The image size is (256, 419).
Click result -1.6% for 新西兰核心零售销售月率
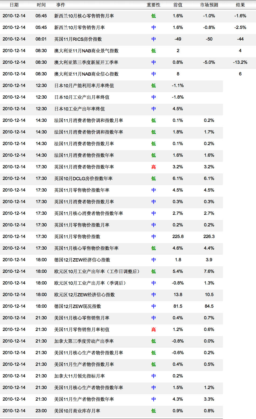point(240,16)
